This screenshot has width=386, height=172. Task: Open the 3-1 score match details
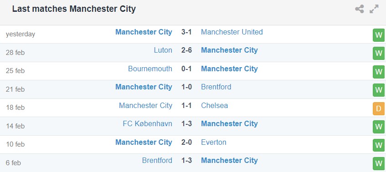[x=186, y=32]
